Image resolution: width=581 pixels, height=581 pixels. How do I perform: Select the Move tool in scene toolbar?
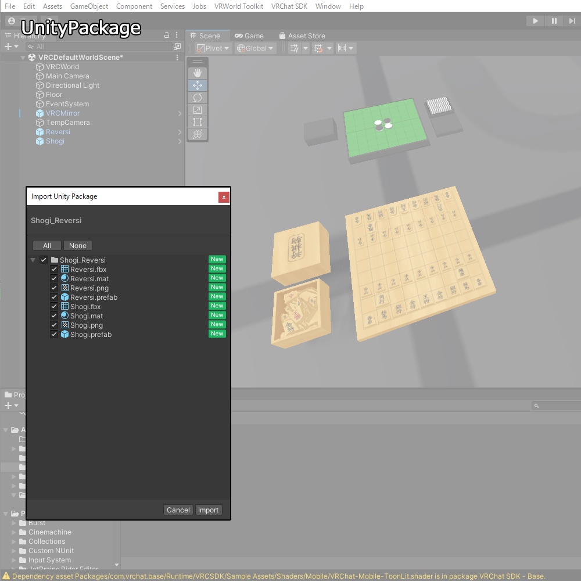pyautogui.click(x=198, y=85)
